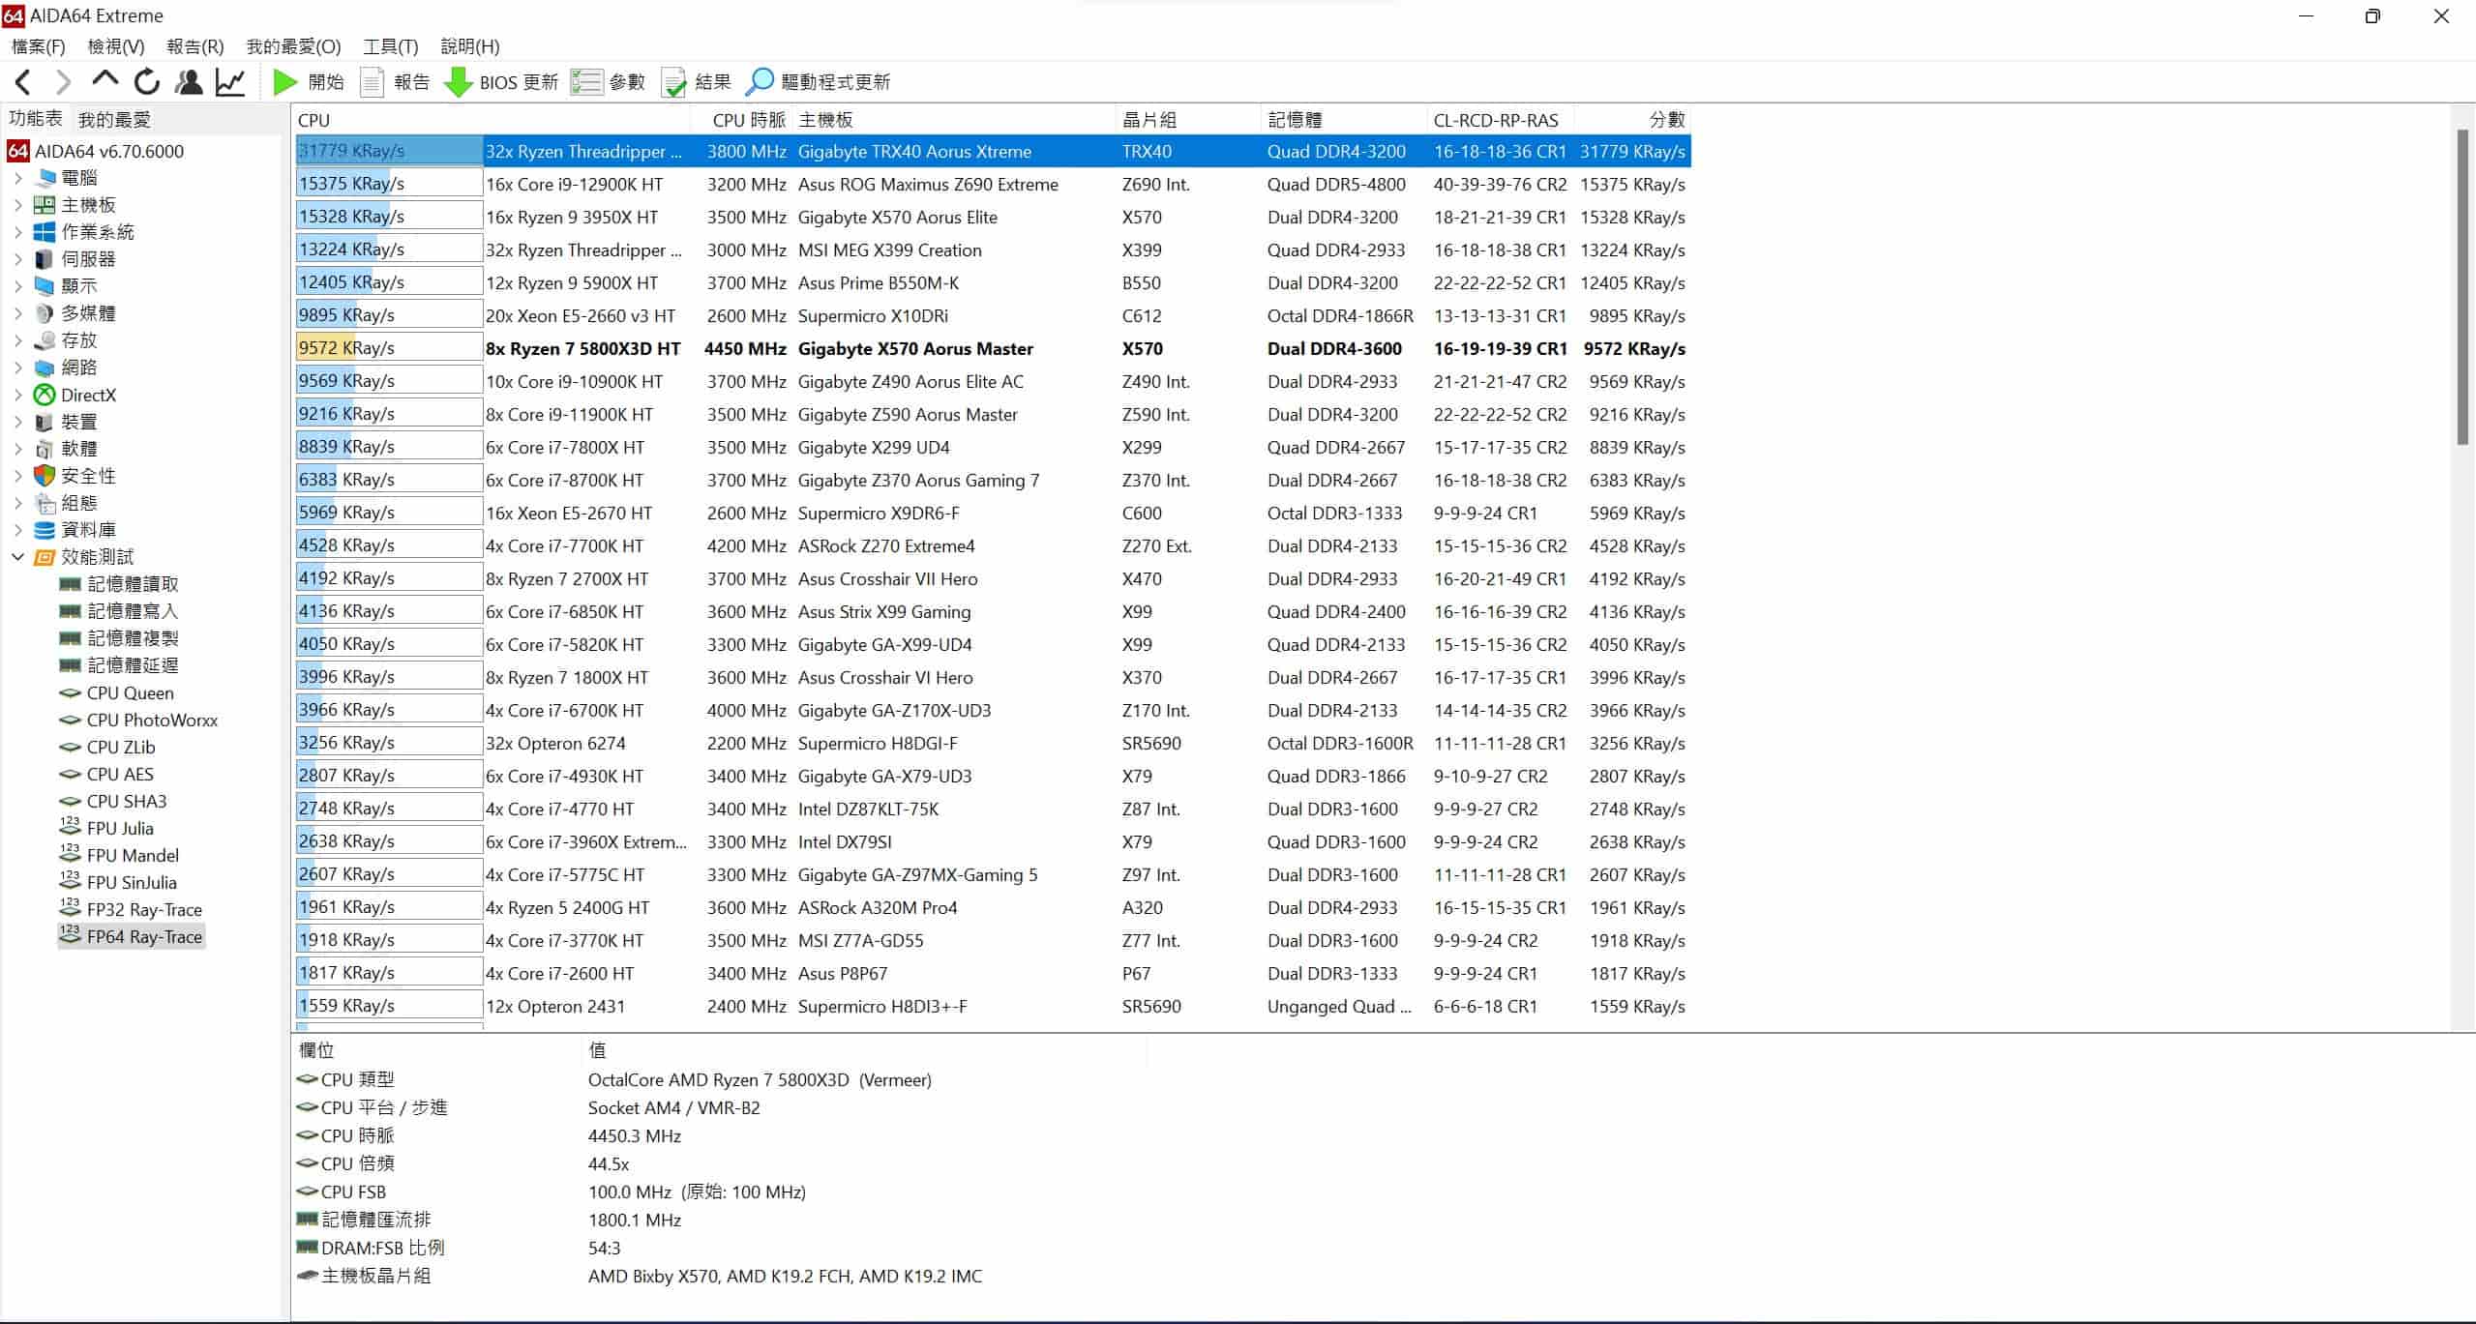Go up one level with the Up arrow

[104, 80]
